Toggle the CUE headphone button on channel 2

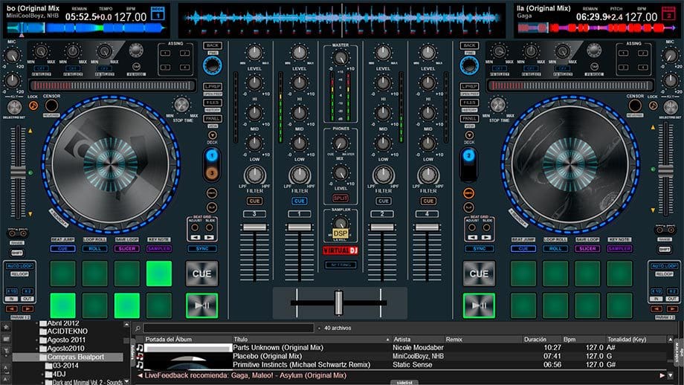[x=383, y=201]
